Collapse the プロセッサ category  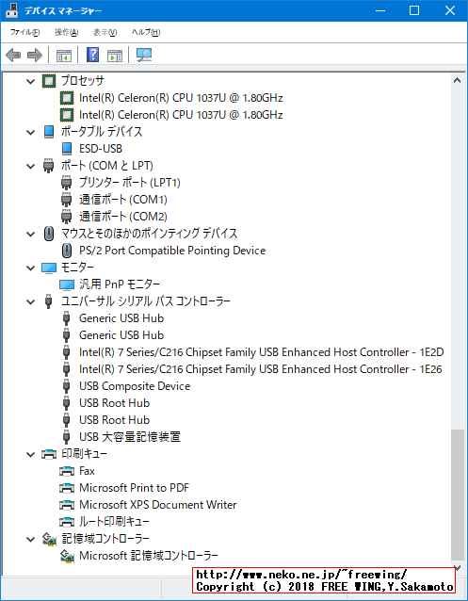(31, 81)
